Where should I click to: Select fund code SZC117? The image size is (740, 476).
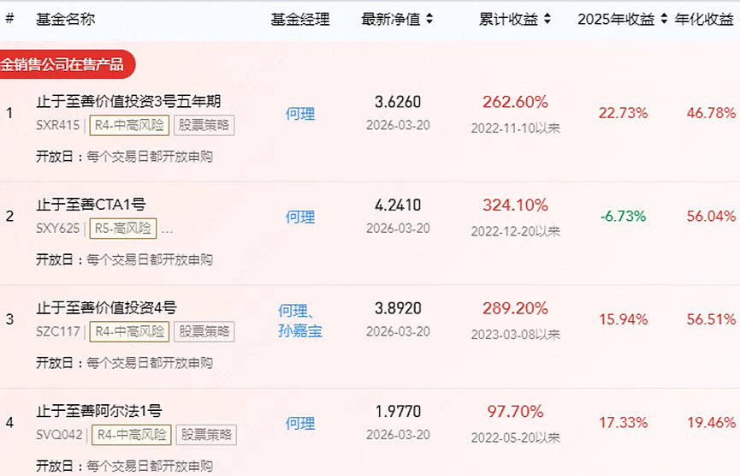tap(58, 331)
